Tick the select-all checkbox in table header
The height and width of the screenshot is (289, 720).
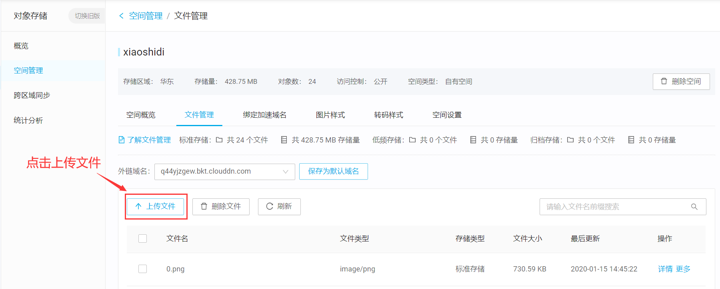pos(142,238)
